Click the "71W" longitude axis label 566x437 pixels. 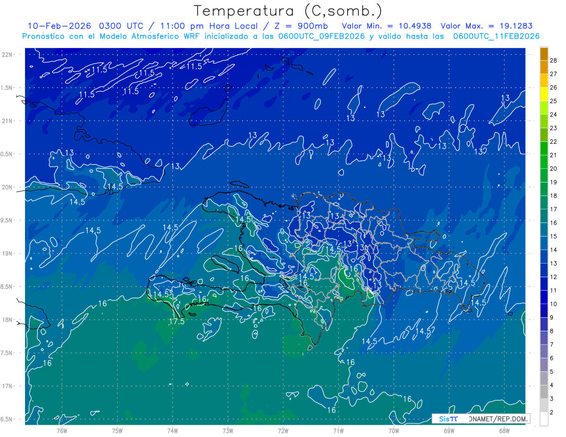[338, 430]
